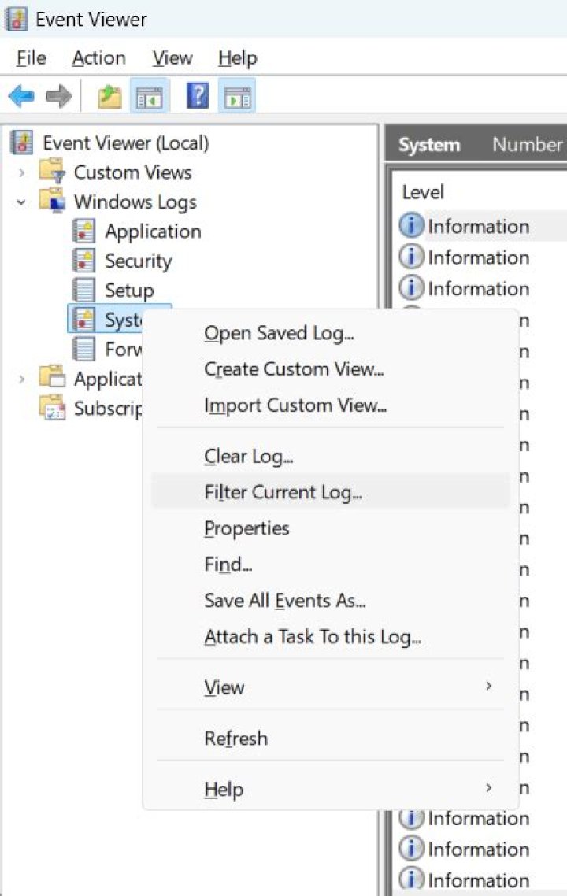Select the Setup log in tree
The height and width of the screenshot is (896, 567).
pyautogui.click(x=129, y=291)
